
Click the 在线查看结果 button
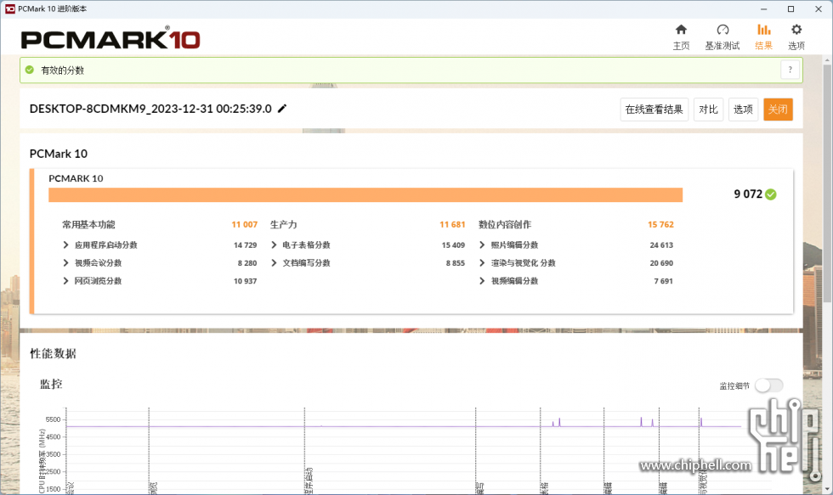coord(654,110)
